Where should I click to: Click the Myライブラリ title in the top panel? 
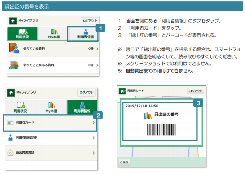28,21
